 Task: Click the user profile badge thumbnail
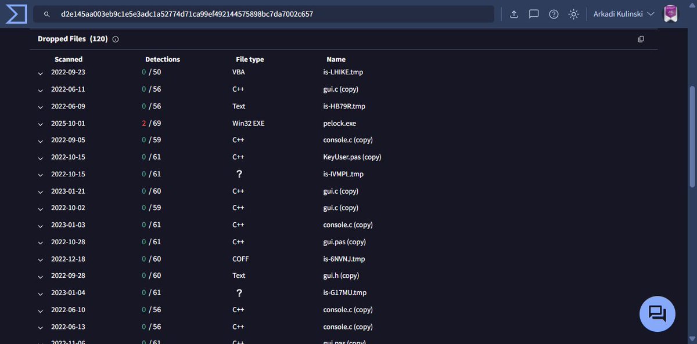670,13
